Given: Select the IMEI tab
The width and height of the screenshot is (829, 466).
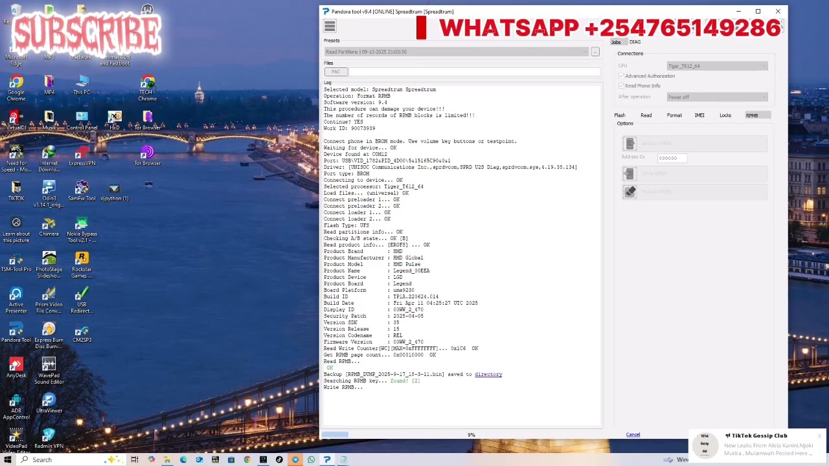Looking at the screenshot, I should (x=699, y=115).
